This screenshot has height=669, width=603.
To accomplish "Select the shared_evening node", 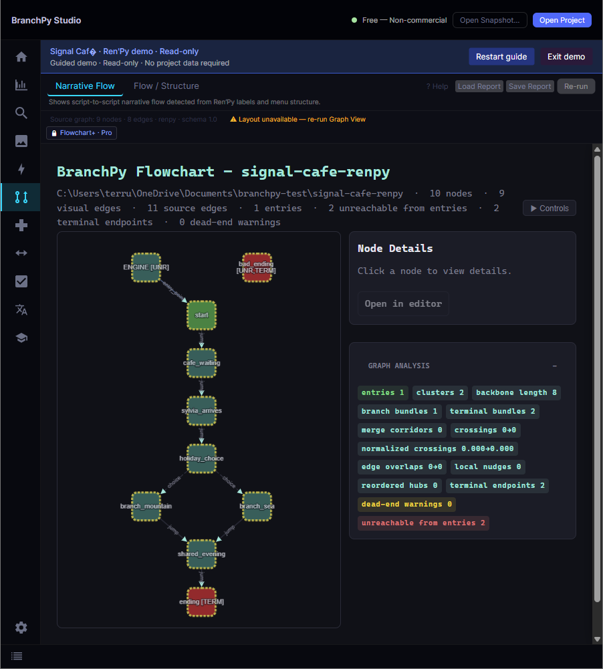I will pos(201,554).
